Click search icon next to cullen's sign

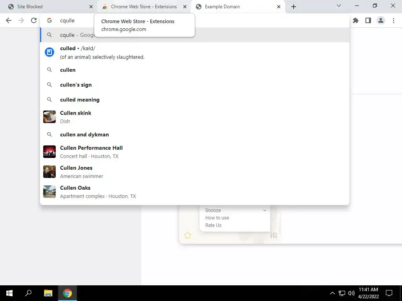pyautogui.click(x=49, y=85)
